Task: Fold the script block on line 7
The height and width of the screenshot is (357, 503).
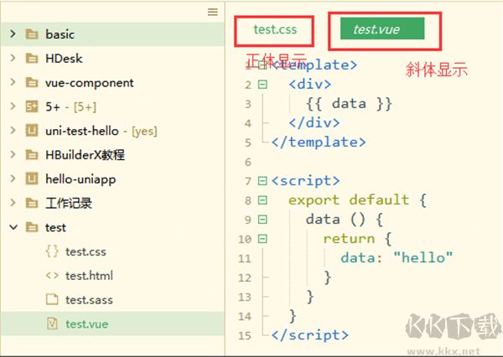Action: pyautogui.click(x=262, y=181)
